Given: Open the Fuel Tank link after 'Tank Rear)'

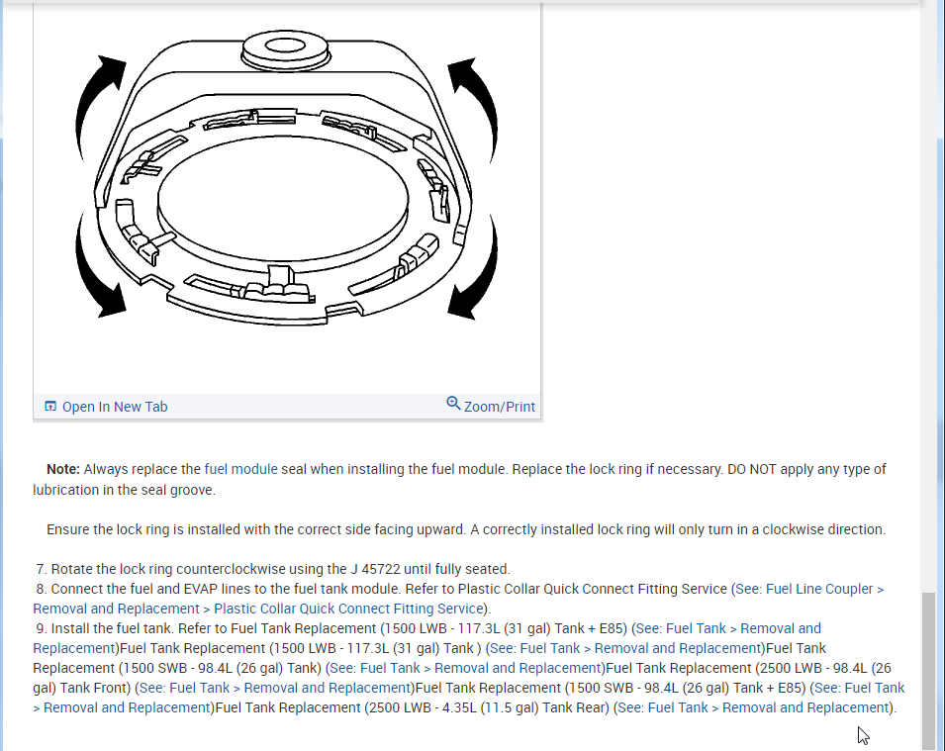Looking at the screenshot, I should coord(753,707).
